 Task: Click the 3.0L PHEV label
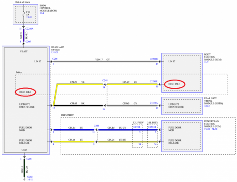coord(153,122)
